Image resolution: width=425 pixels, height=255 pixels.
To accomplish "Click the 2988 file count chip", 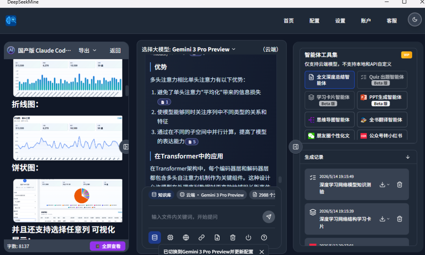I will (262, 195).
